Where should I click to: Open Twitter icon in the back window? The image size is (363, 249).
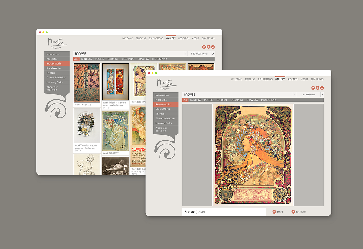click(x=204, y=47)
